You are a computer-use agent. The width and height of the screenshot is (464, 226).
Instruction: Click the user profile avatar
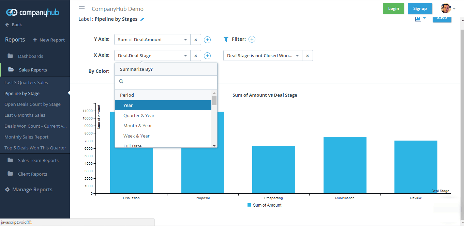(x=446, y=9)
